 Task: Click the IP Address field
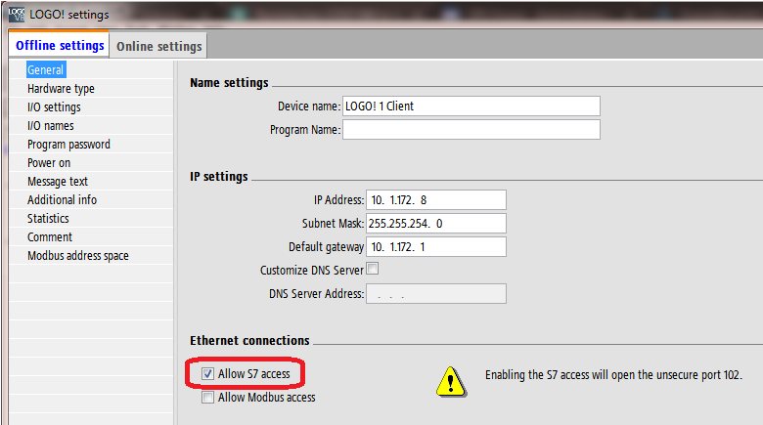point(436,200)
